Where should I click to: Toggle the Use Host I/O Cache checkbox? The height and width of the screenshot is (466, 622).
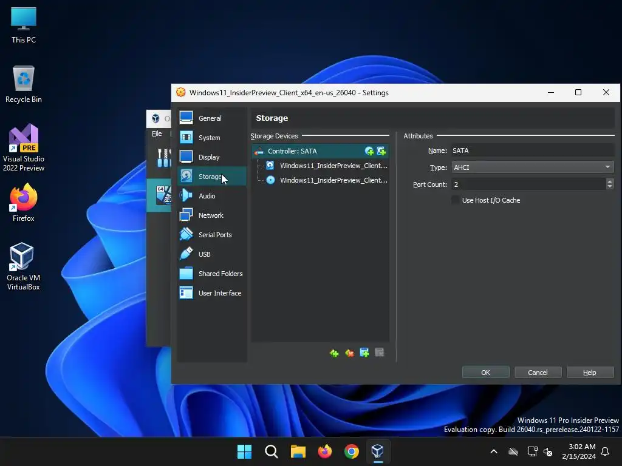click(x=456, y=200)
